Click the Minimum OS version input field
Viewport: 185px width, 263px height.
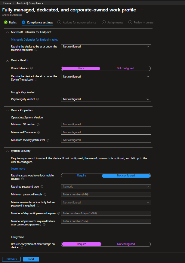[106, 124]
